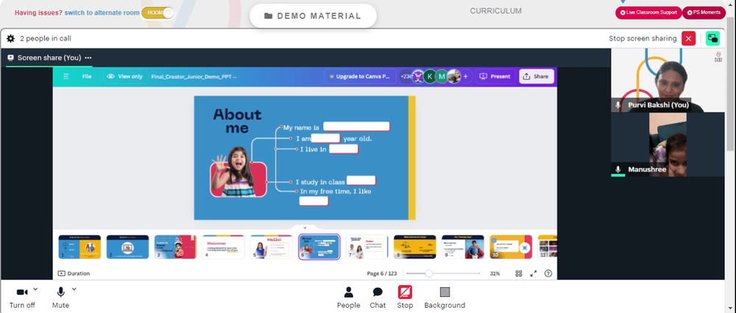Open the CURRICULUM tab

[495, 11]
